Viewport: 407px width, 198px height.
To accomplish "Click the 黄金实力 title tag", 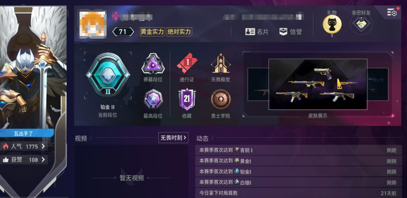I will coord(152,32).
